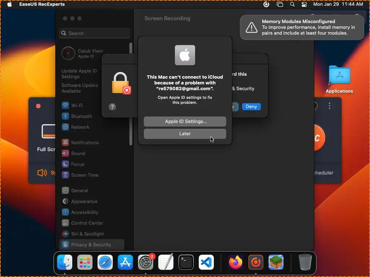Image resolution: width=370 pixels, height=277 pixels.
Task: Open the Stage Manager windows menu bar icon
Action: coord(280,4)
